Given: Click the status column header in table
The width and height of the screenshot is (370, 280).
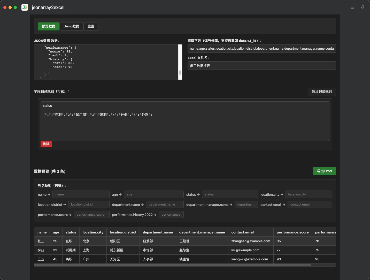Looking at the screenshot, I should coord(71,232).
